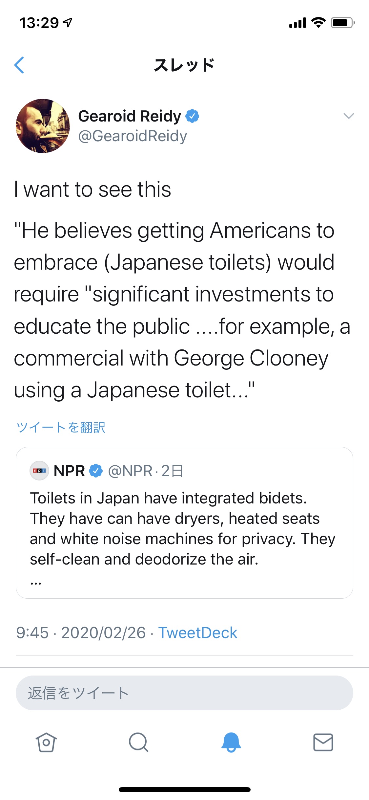This screenshot has height=800, width=369.
Task: Expand the tweet options chevron
Action: (x=349, y=116)
